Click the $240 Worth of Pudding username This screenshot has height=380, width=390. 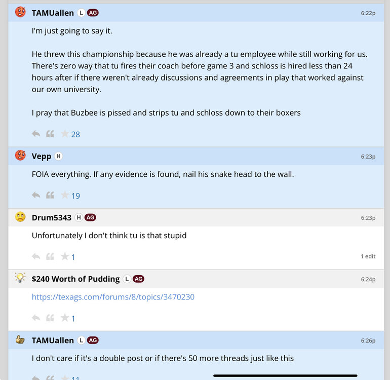coord(75,279)
